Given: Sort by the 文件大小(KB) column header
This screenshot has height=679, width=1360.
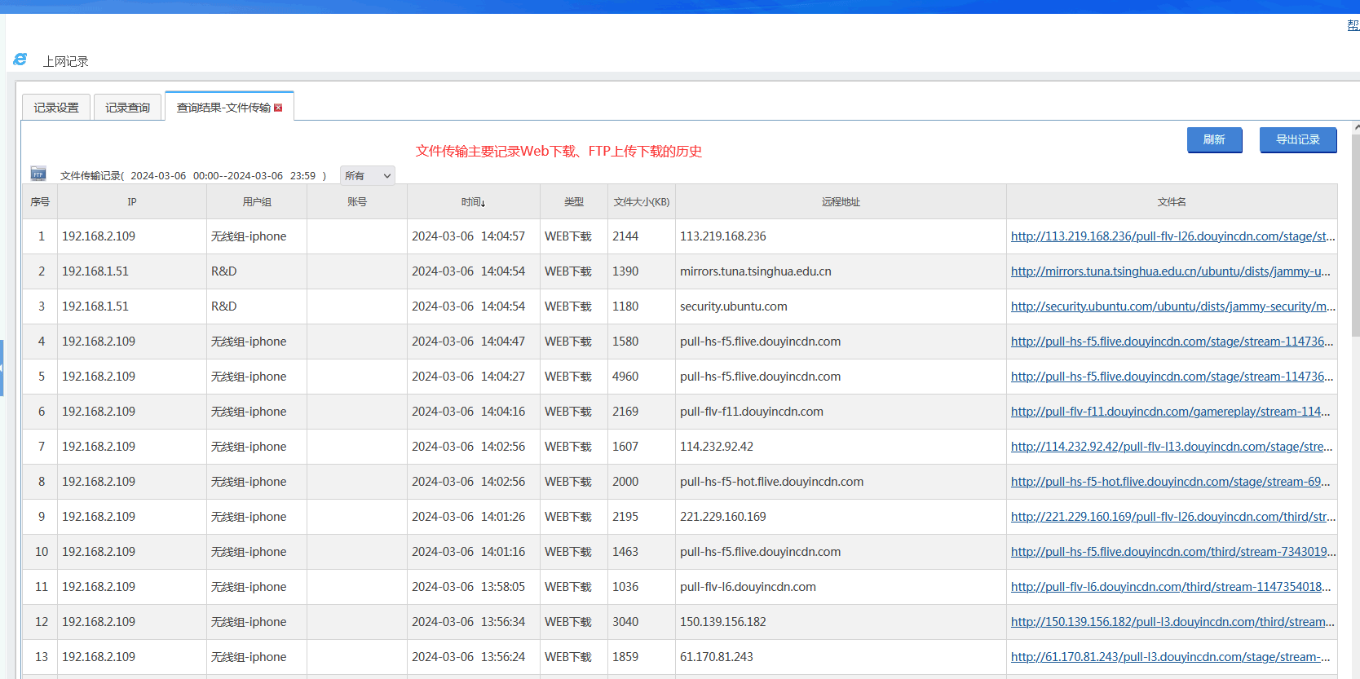Looking at the screenshot, I should click(641, 202).
